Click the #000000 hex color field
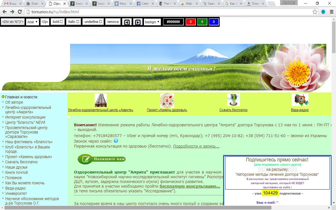 pyautogui.click(x=173, y=22)
